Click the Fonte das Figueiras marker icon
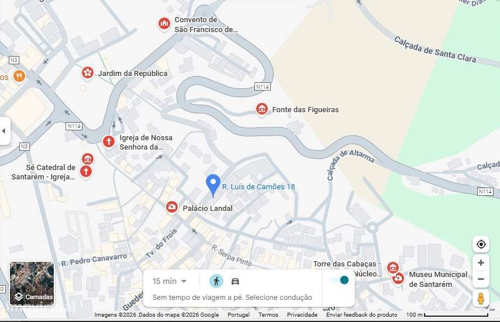The width and height of the screenshot is (500, 322). 262,109
